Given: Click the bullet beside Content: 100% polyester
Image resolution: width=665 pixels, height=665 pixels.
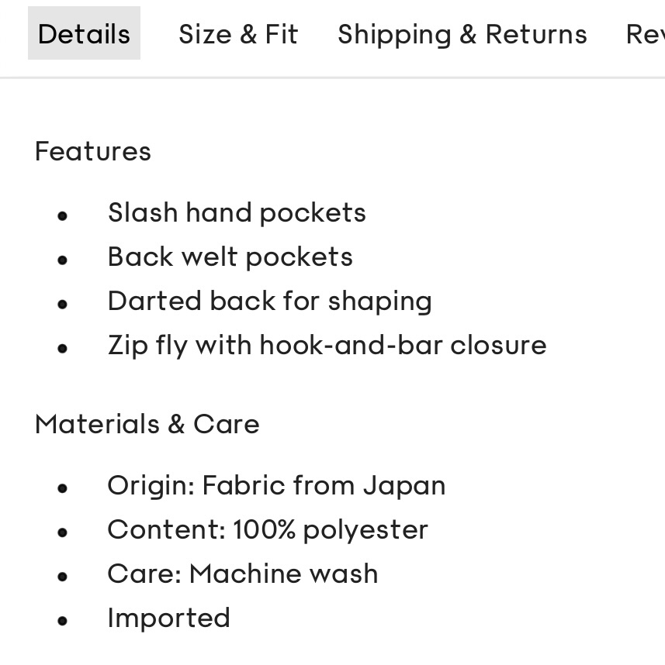Looking at the screenshot, I should coord(62,532).
